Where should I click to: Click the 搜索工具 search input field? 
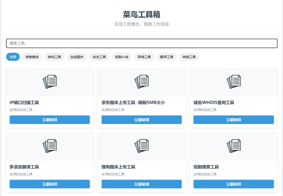[x=141, y=43]
